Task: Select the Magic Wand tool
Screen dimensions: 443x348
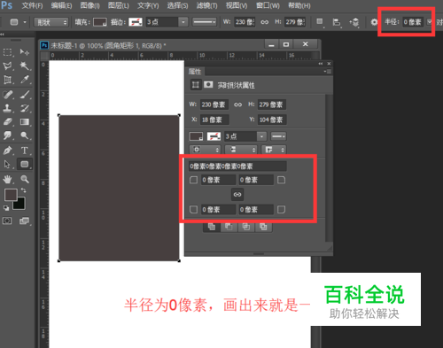Action: point(25,66)
